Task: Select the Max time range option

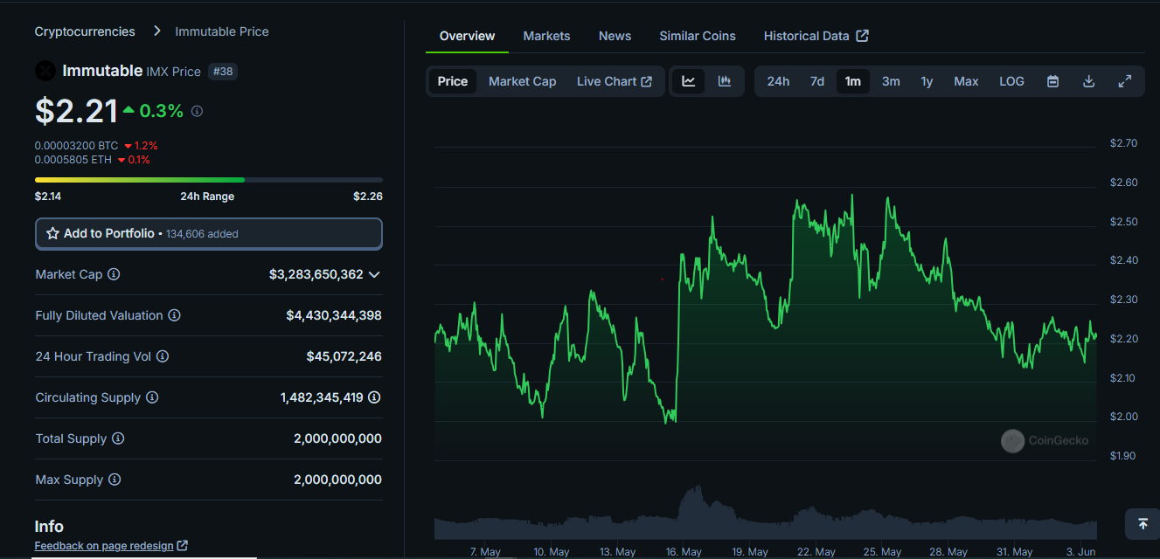Action: (966, 80)
